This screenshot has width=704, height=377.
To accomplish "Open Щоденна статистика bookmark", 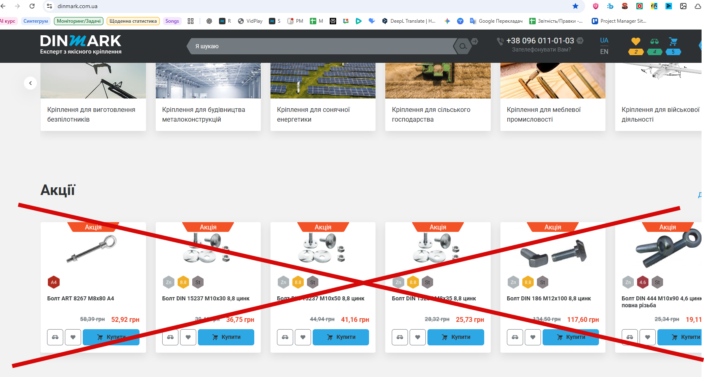I will (x=133, y=21).
